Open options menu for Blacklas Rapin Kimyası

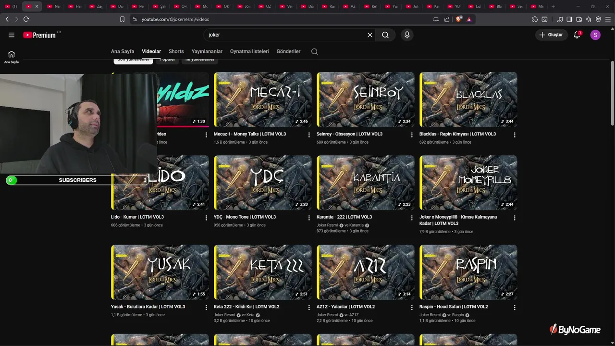[x=515, y=135]
